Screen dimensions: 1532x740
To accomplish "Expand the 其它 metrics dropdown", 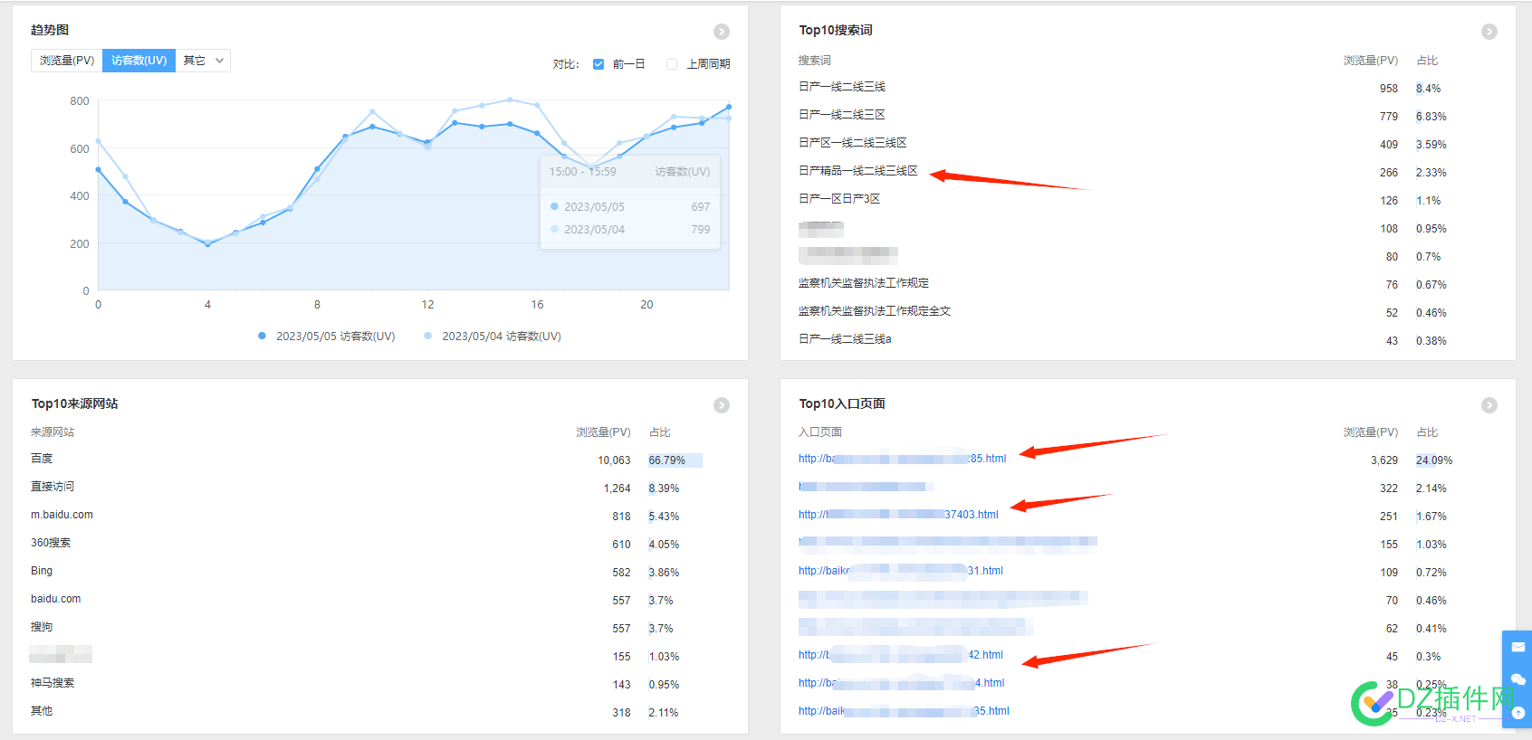I will tap(203, 61).
